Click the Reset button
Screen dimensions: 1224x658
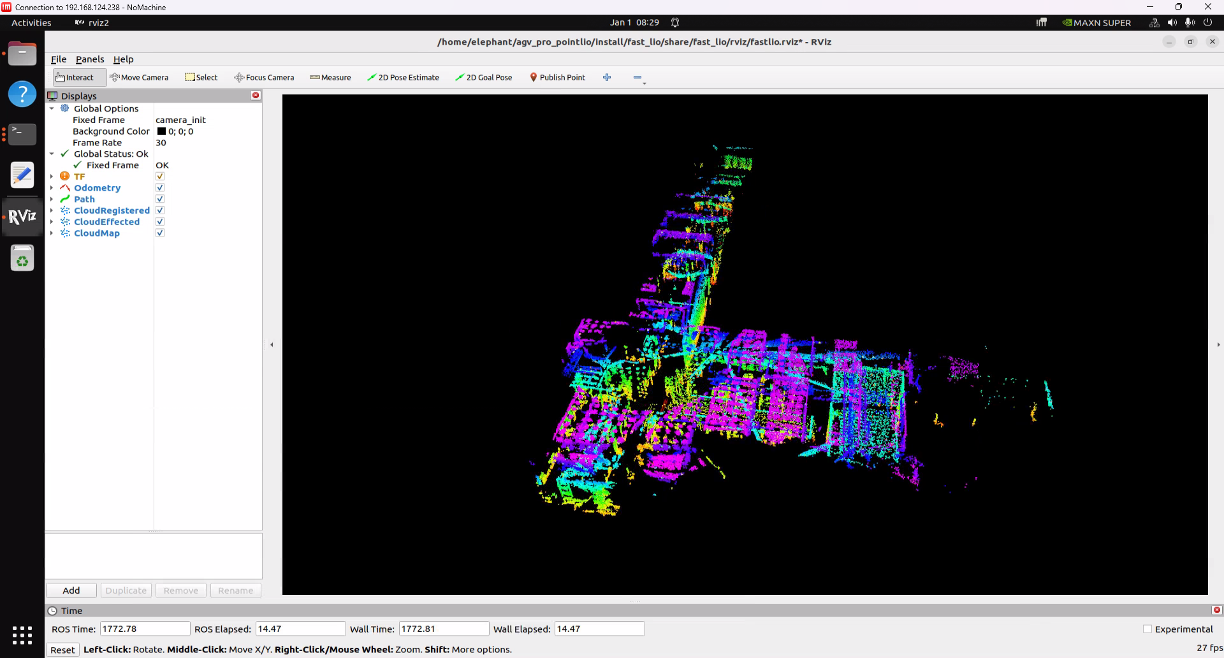click(x=62, y=650)
